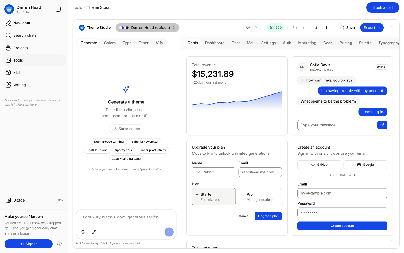Click the sparkle Generate a theme icon
The width and height of the screenshot is (404, 253).
126,89
